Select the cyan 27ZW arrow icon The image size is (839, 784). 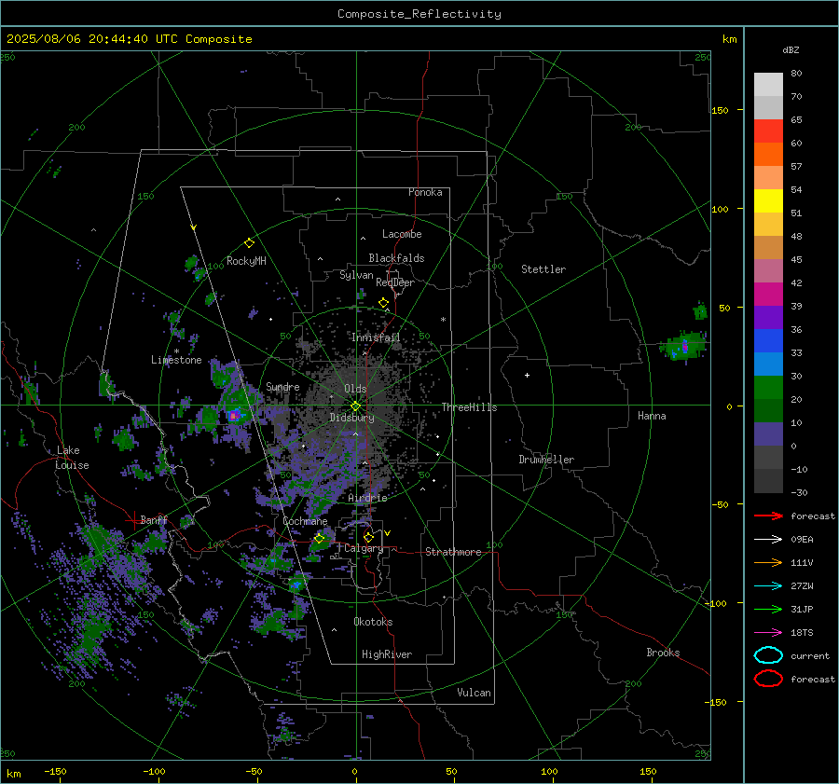[x=768, y=586]
